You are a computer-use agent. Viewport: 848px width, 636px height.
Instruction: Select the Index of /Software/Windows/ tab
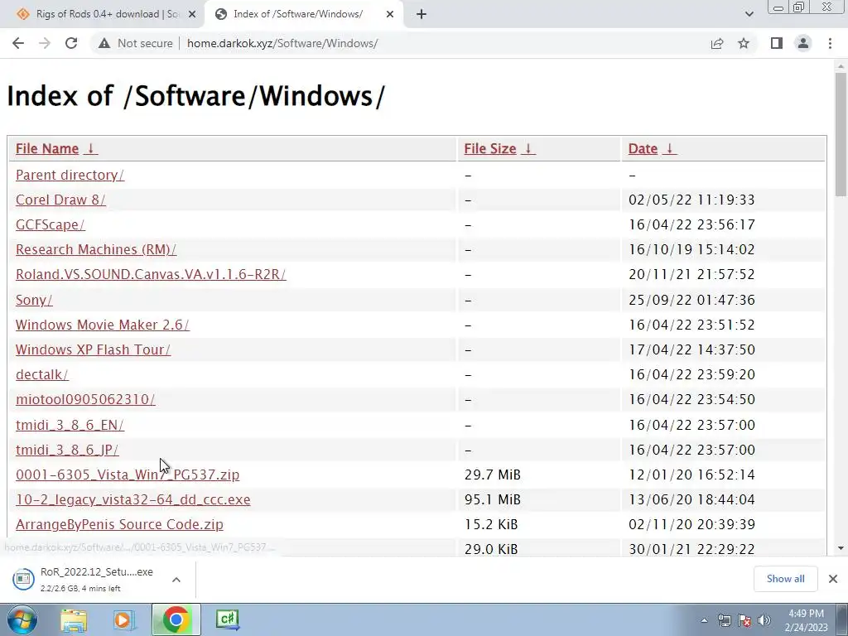tap(303, 15)
